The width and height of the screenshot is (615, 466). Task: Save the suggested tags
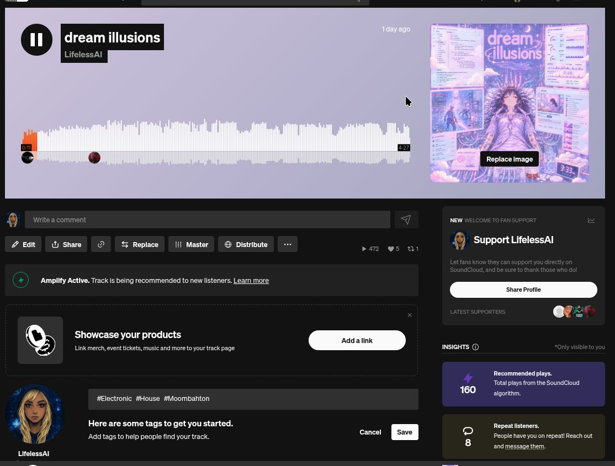coord(405,432)
